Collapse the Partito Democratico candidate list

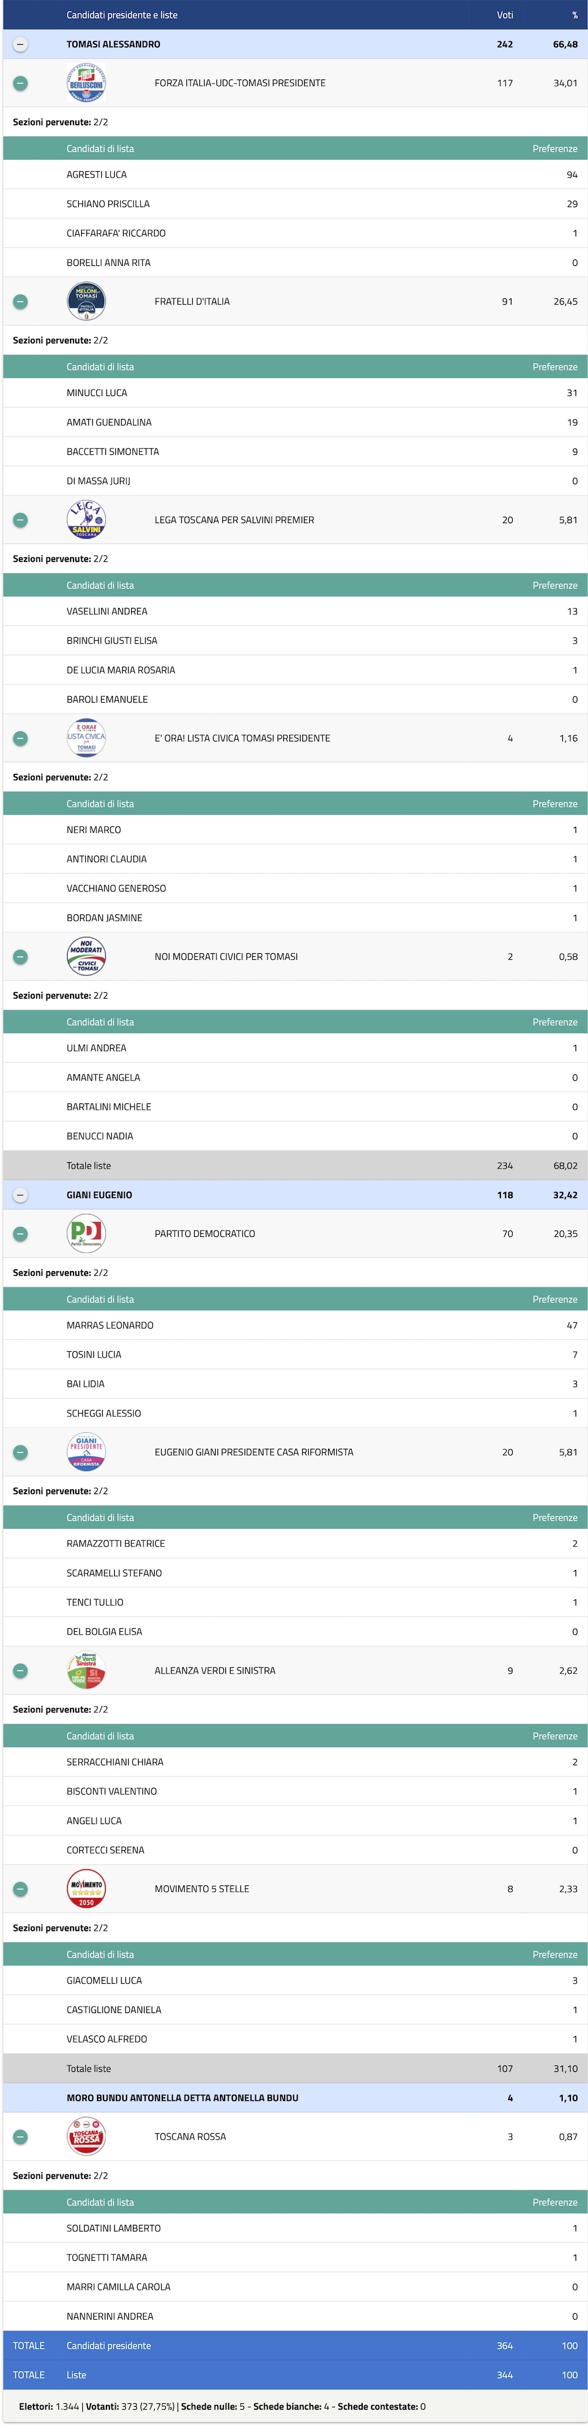(21, 1233)
